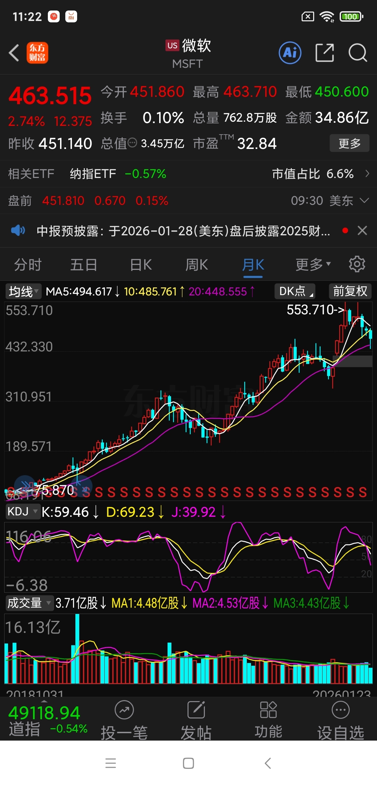The width and height of the screenshot is (377, 786).
Task: Tap the share export icon
Action: coord(325,53)
